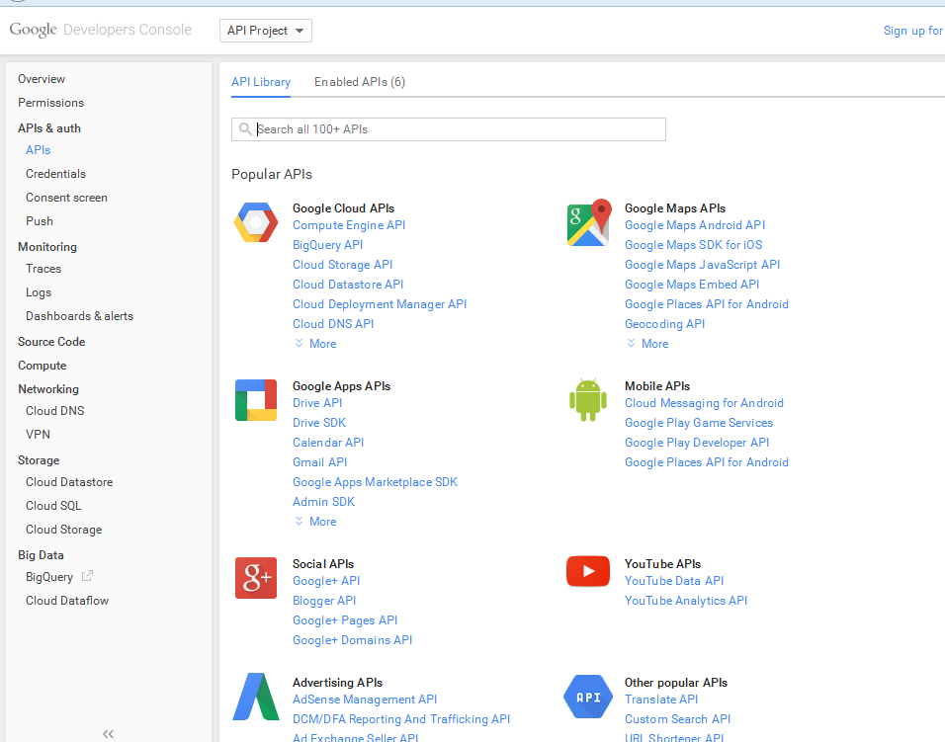Click the Google Developers Console logo
Image resolution: width=945 pixels, height=742 pixels.
coord(101,30)
